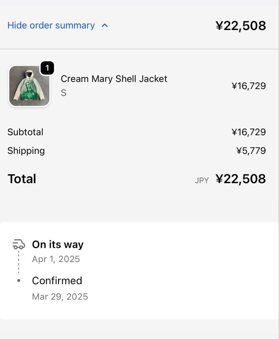
Task: Click the dot marker beside Confirmed
Action: pos(19,281)
